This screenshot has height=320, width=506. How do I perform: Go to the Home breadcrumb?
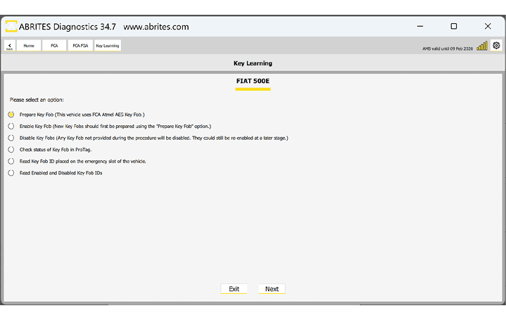(x=29, y=46)
